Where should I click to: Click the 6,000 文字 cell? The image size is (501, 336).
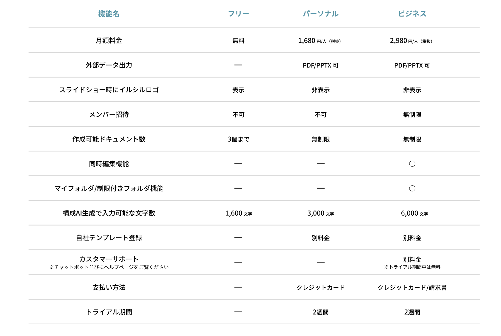pos(414,213)
